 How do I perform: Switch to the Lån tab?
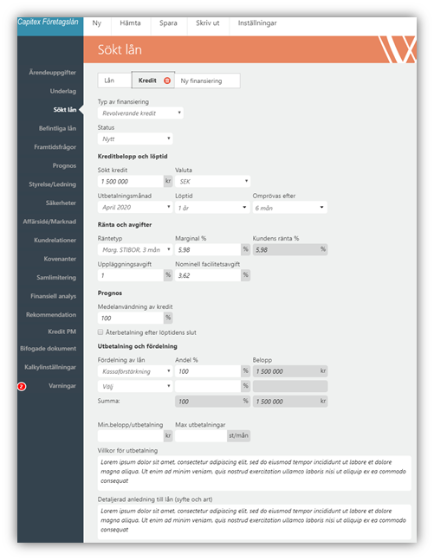click(114, 80)
